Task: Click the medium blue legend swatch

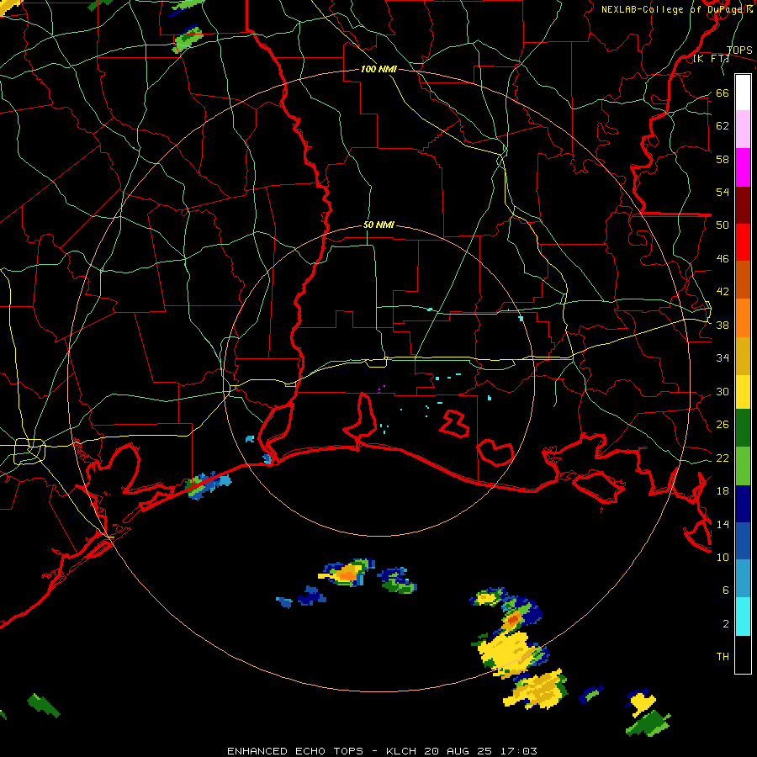Action: 743,541
